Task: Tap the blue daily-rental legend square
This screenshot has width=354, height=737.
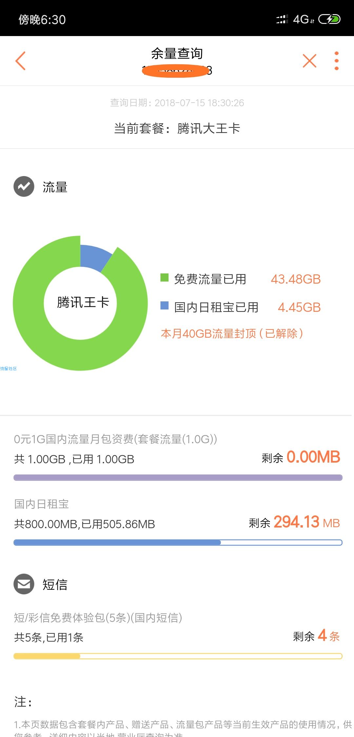Action: (164, 306)
